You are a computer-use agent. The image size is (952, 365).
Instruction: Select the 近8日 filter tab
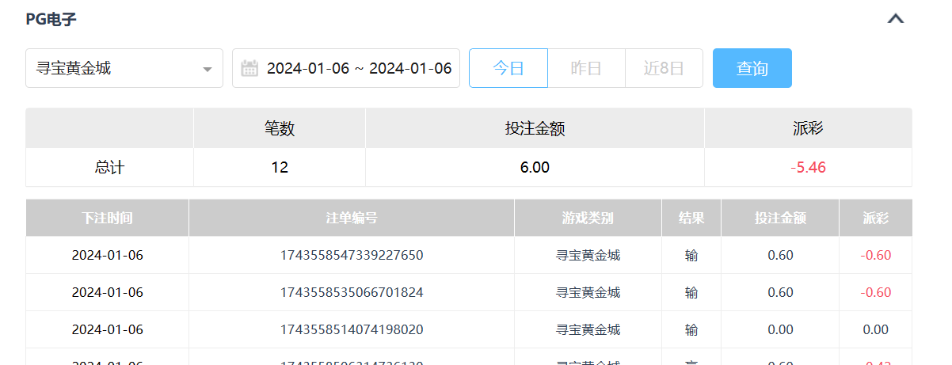(x=664, y=68)
